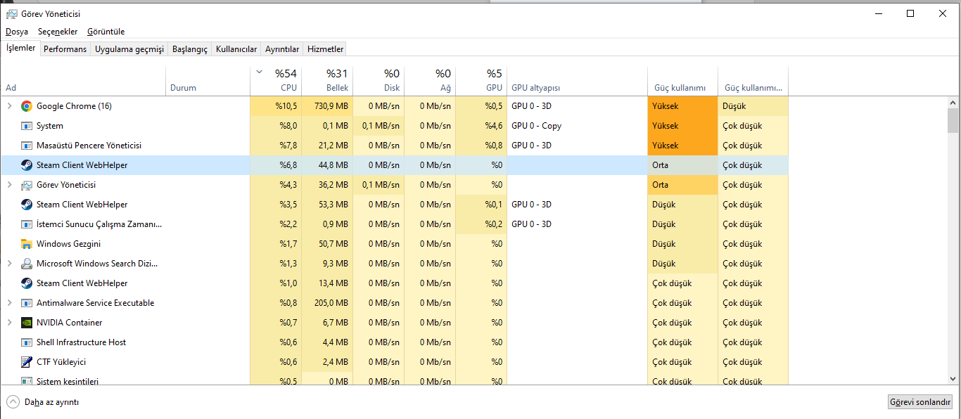The width and height of the screenshot is (961, 419).
Task: Open the Başlangıç tab
Action: click(190, 49)
